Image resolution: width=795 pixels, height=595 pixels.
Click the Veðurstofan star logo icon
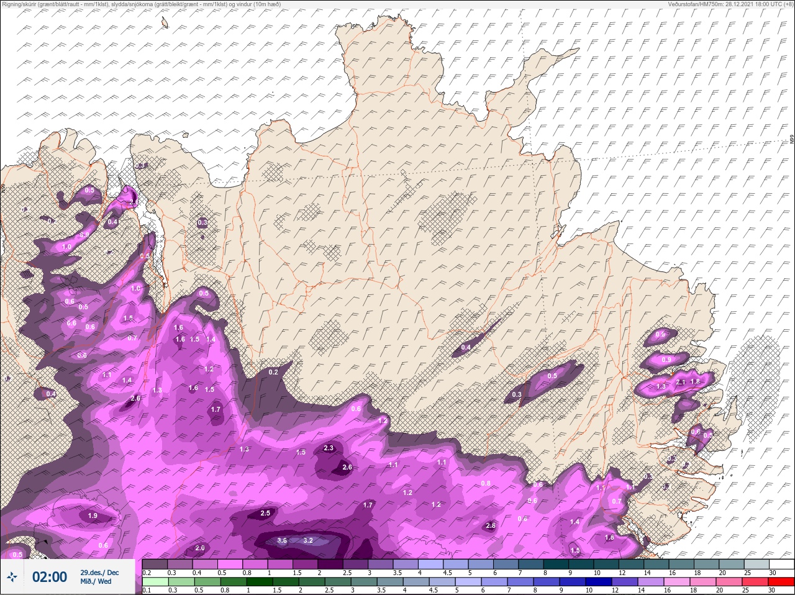[x=12, y=578]
